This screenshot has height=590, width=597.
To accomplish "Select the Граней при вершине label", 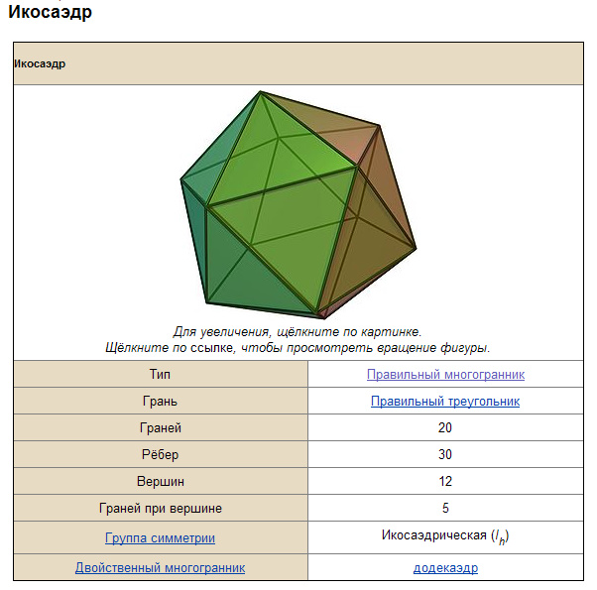I will [x=161, y=509].
